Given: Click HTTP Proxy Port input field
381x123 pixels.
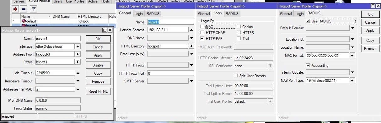Looking at the screenshot, I should 170,73.
